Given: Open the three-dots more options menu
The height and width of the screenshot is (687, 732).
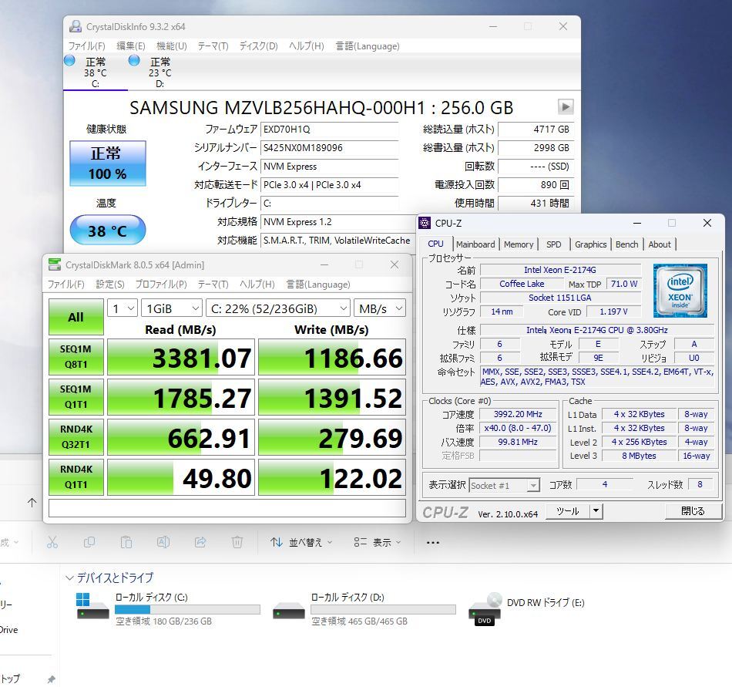Looking at the screenshot, I should pyautogui.click(x=433, y=543).
